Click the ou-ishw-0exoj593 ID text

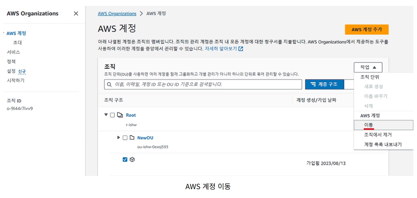click(153, 147)
